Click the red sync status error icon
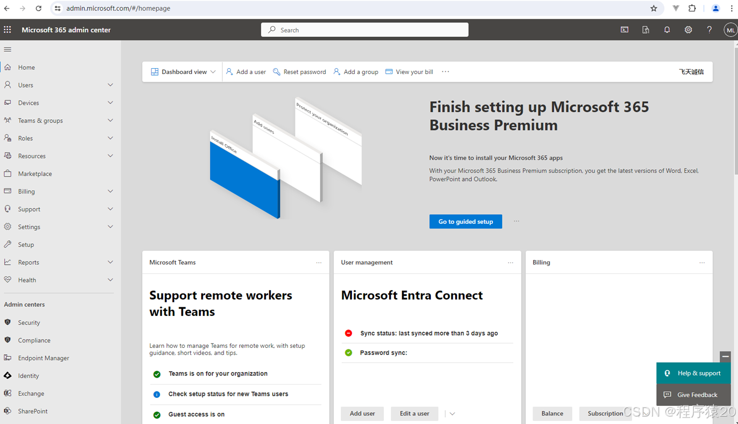Image resolution: width=738 pixels, height=424 pixels. (x=349, y=333)
